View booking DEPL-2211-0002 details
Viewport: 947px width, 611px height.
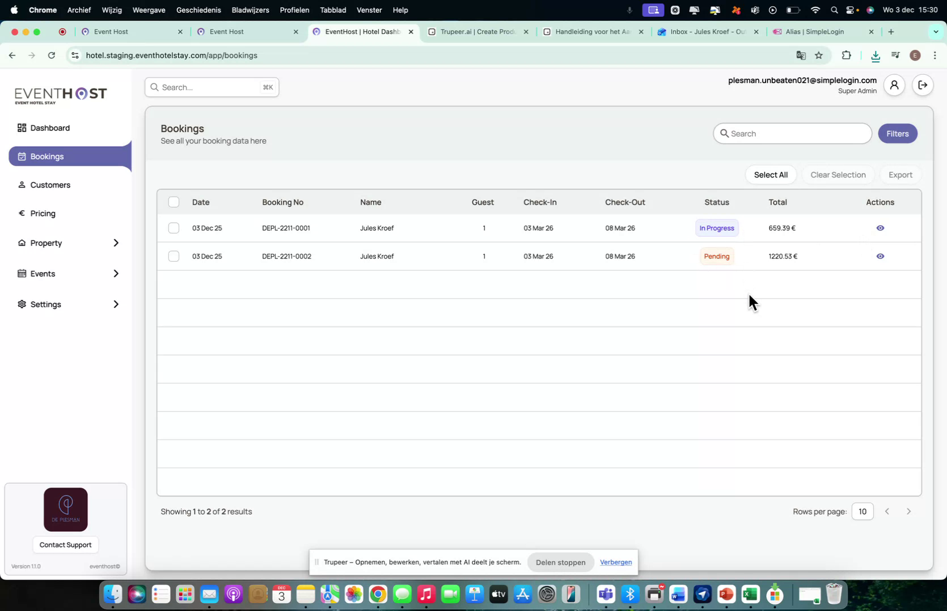tap(880, 256)
